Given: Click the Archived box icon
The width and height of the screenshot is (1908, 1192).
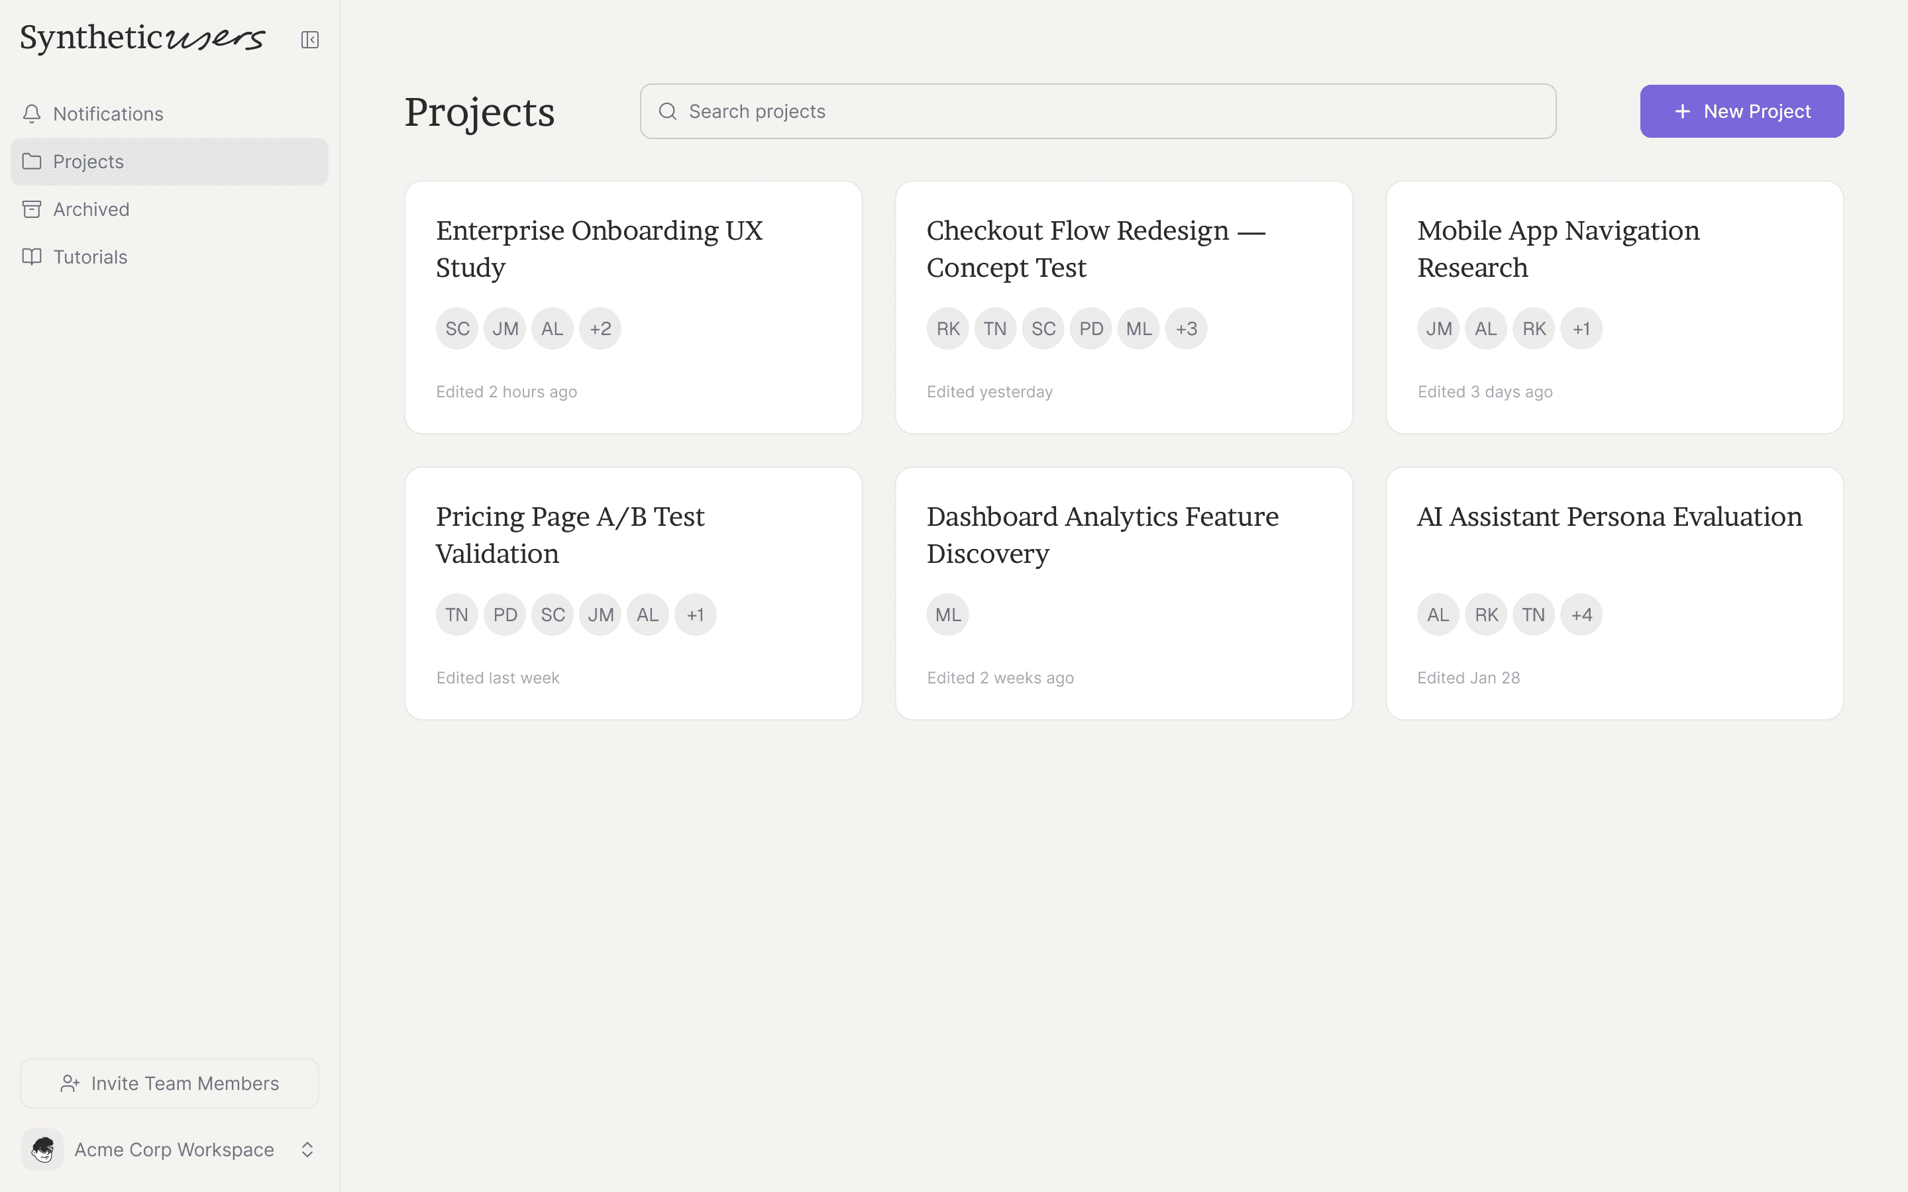Looking at the screenshot, I should pos(32,209).
